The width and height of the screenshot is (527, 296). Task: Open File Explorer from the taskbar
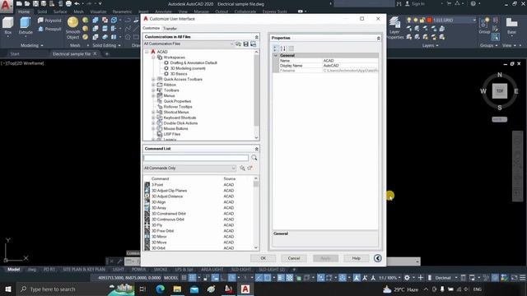click(x=177, y=289)
